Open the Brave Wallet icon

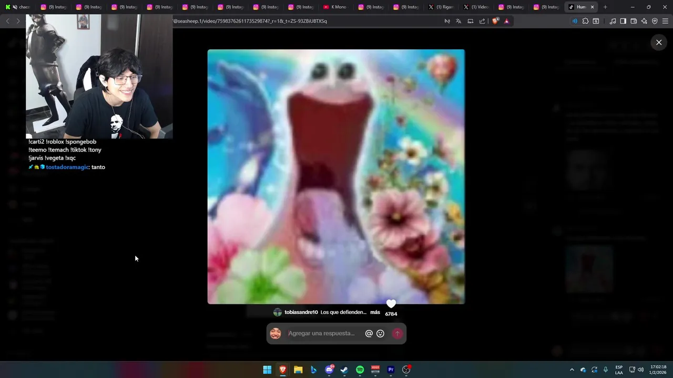pos(634,21)
